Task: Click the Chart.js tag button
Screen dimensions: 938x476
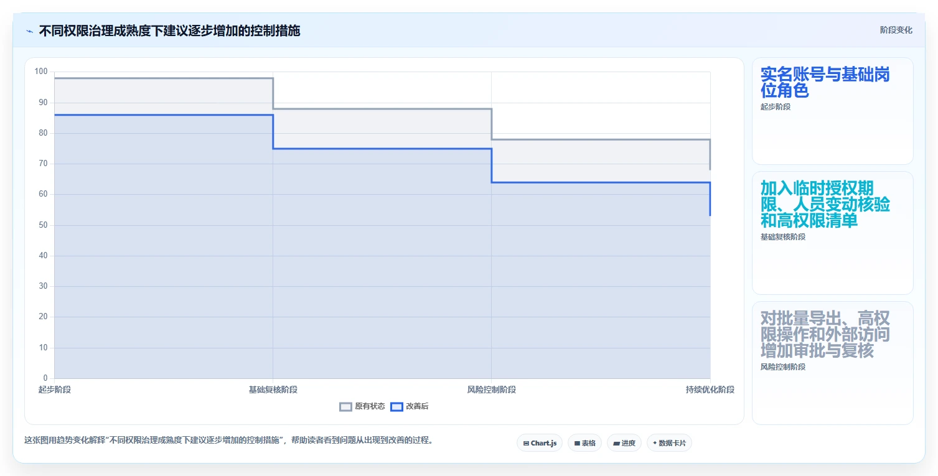Action: point(540,443)
